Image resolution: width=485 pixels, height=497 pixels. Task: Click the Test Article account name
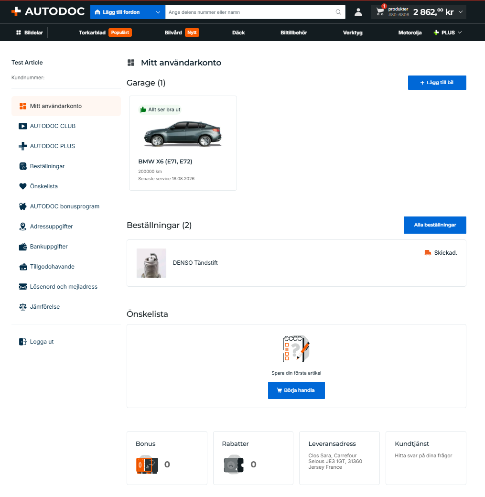click(x=27, y=63)
